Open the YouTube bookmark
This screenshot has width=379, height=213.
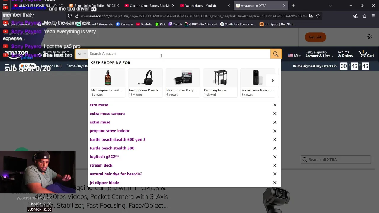coord(144,25)
